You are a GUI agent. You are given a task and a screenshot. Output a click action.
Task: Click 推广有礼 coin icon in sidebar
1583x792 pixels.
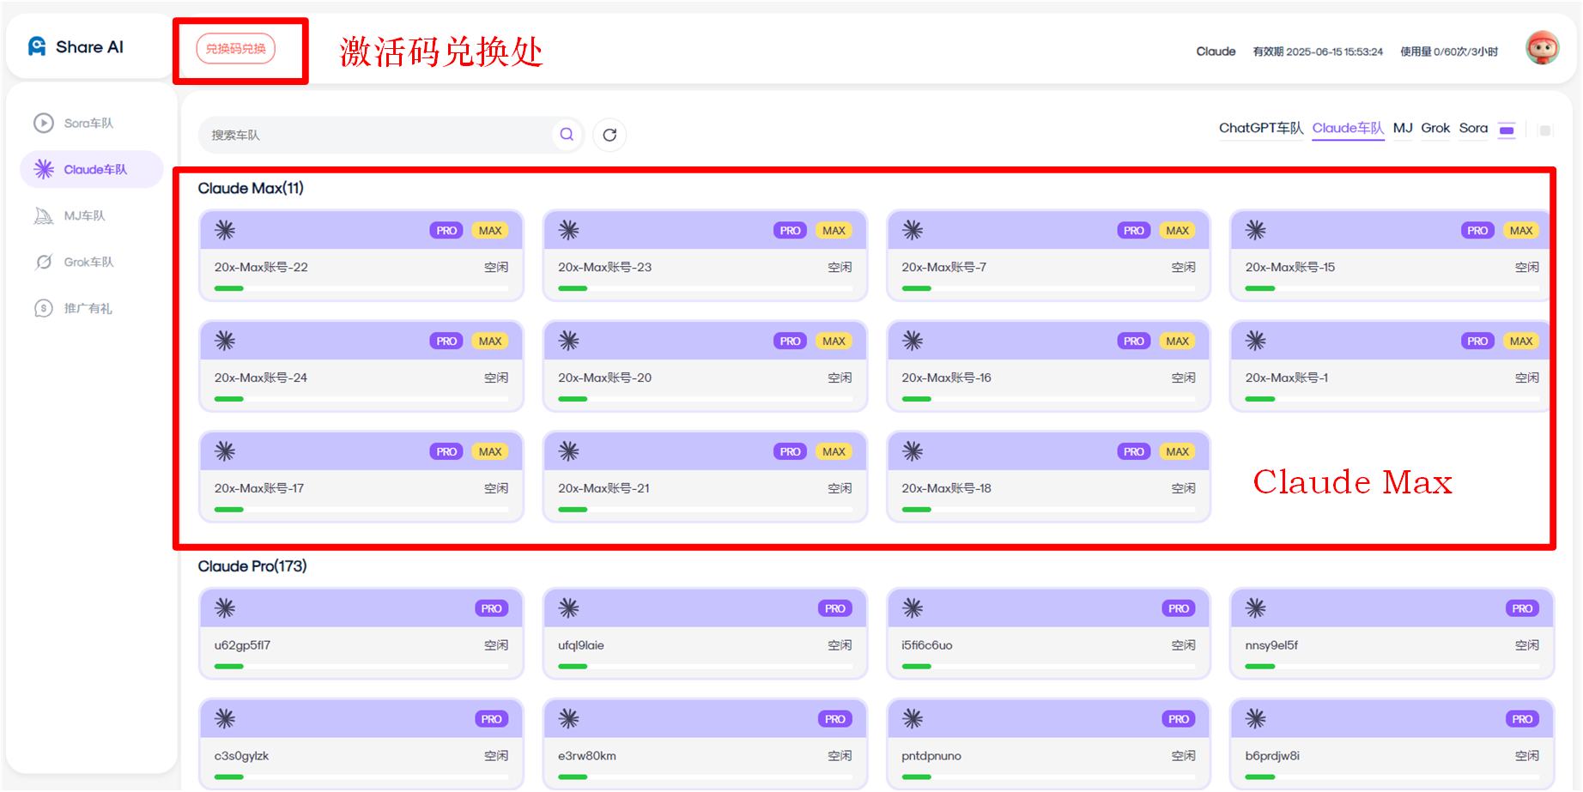click(44, 308)
